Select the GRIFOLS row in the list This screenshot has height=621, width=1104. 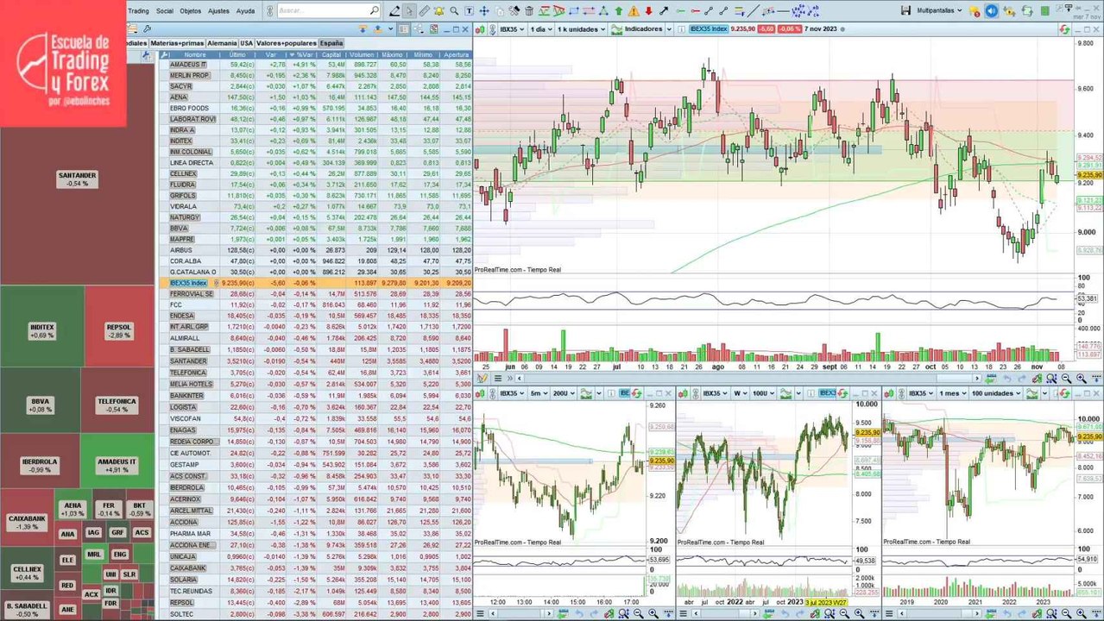(x=316, y=196)
